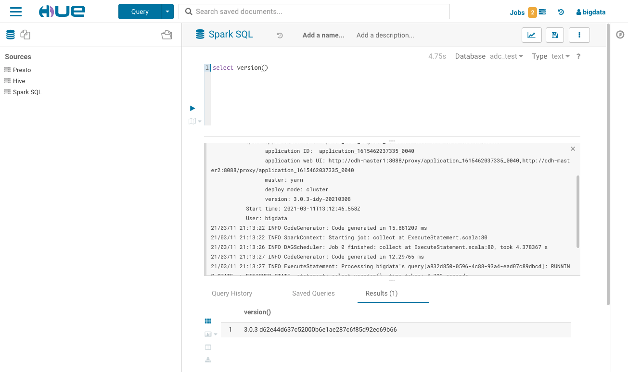
Task: Click the Spark SQL editor title
Action: (231, 35)
